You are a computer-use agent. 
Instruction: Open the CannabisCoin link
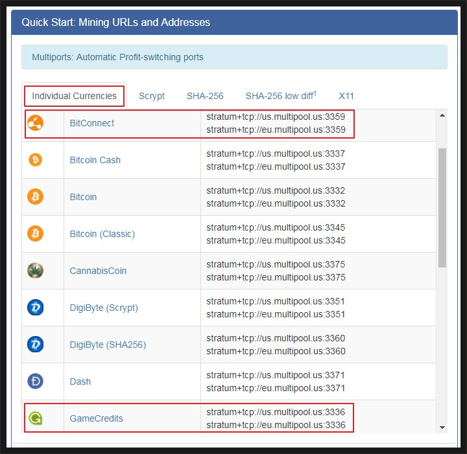point(98,271)
